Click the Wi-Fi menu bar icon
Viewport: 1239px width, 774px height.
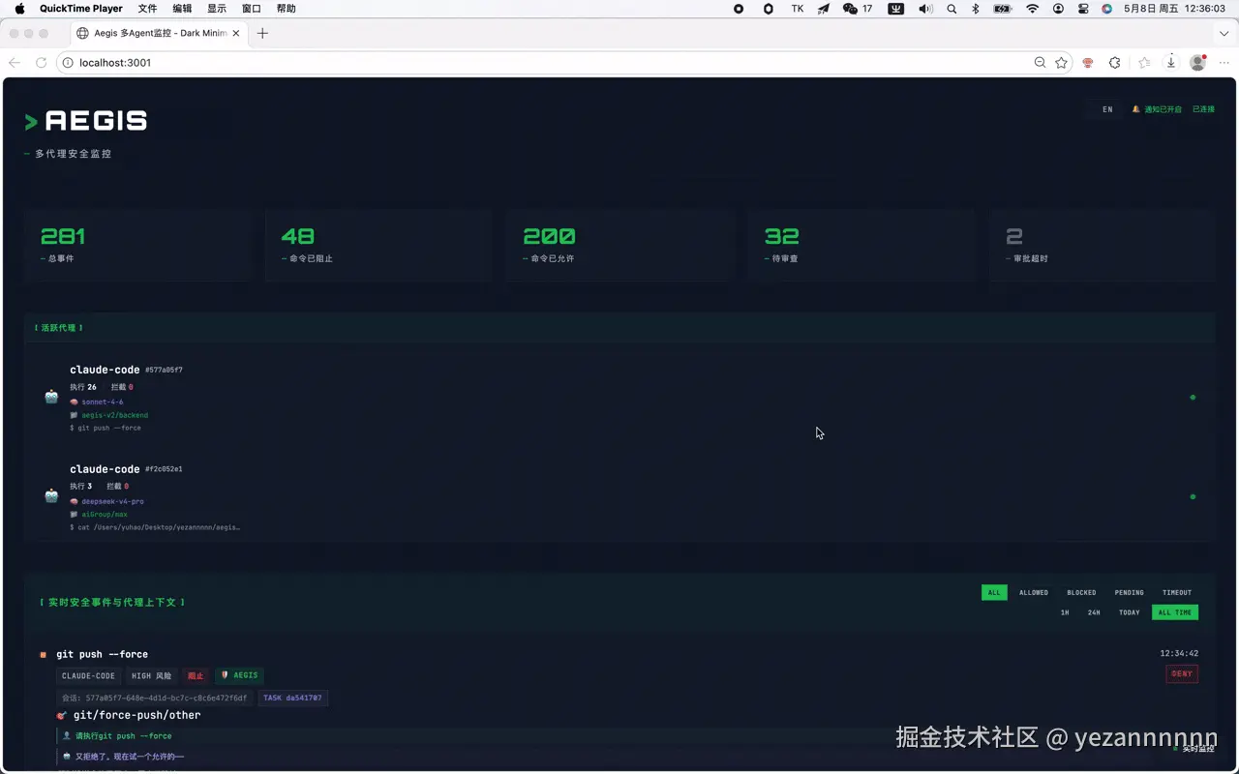pyautogui.click(x=1033, y=9)
